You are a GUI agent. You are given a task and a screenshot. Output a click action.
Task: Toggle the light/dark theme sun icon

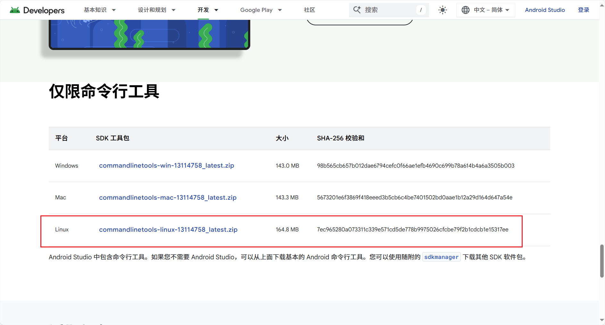[443, 10]
